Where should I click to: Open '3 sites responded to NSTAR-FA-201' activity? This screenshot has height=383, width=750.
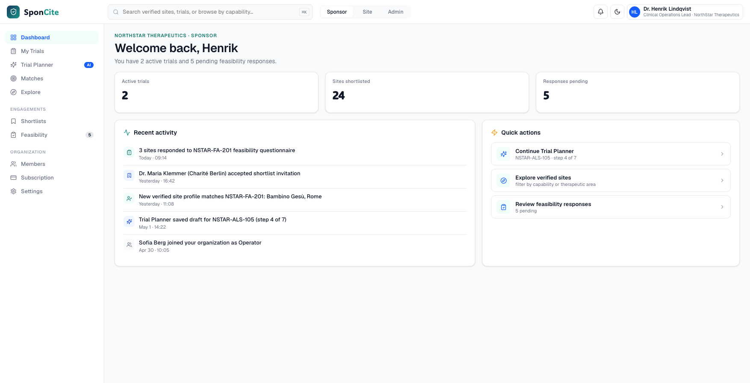pyautogui.click(x=295, y=154)
